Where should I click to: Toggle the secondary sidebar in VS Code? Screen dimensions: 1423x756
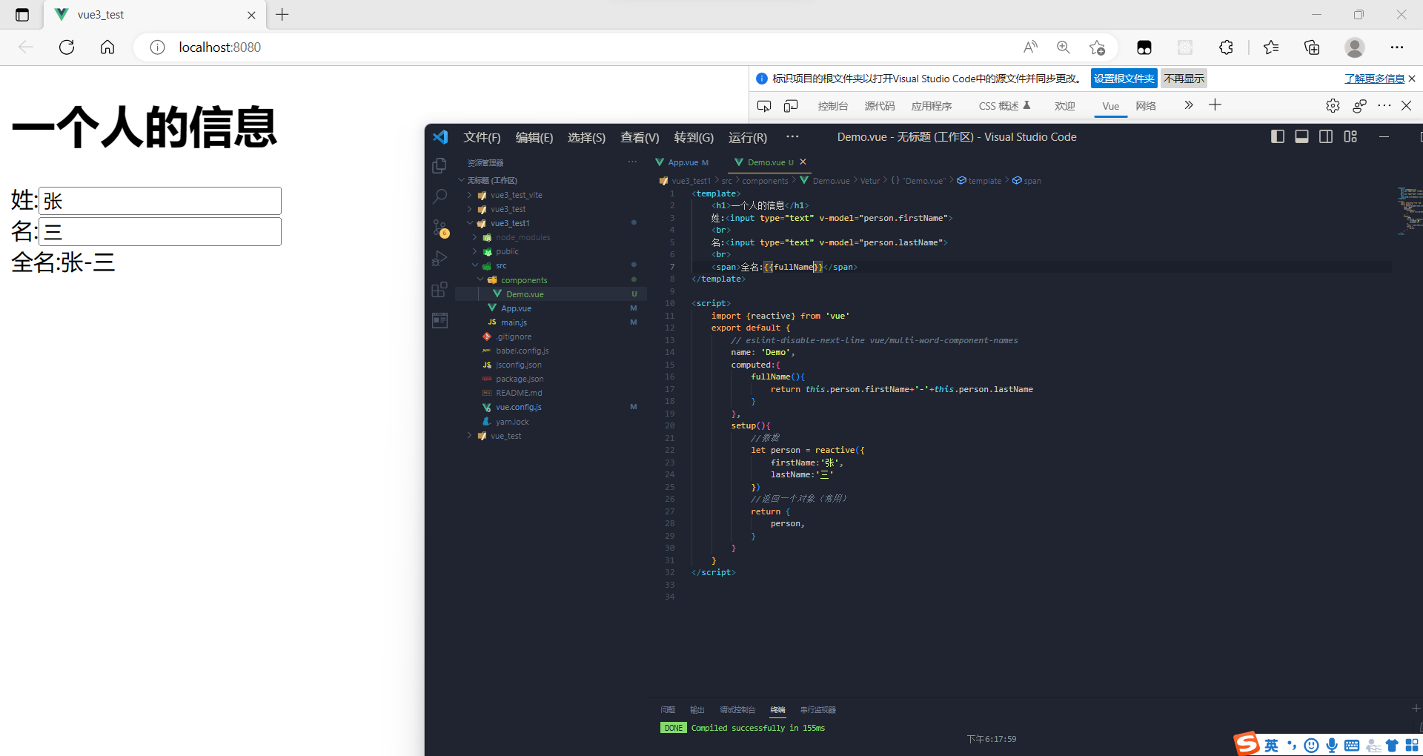(1326, 136)
